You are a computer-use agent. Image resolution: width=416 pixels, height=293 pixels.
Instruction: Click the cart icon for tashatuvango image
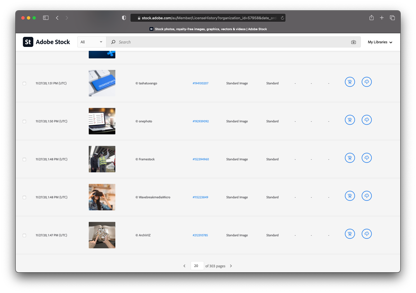pyautogui.click(x=350, y=82)
